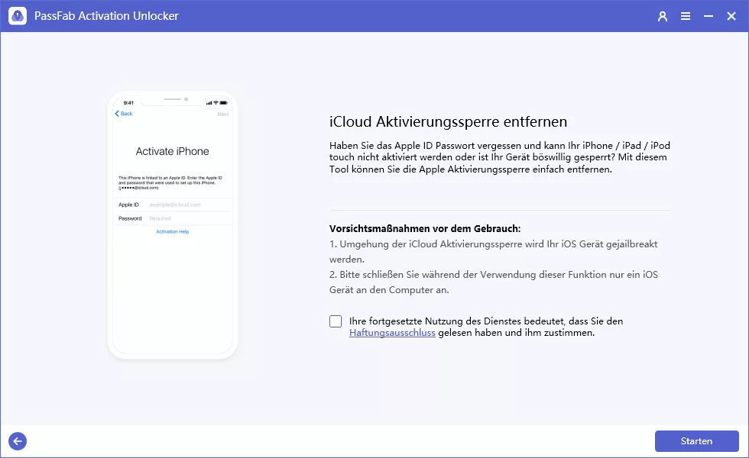Viewport: 749px width, 458px height.
Task: Click the Next label on the iPhone mockup
Action: click(223, 113)
